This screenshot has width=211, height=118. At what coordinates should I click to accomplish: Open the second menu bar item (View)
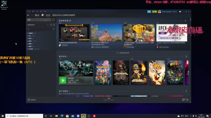(x=33, y=11)
